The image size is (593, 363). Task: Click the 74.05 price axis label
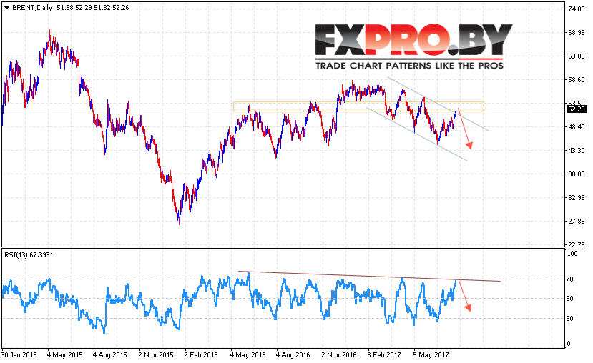click(x=577, y=9)
